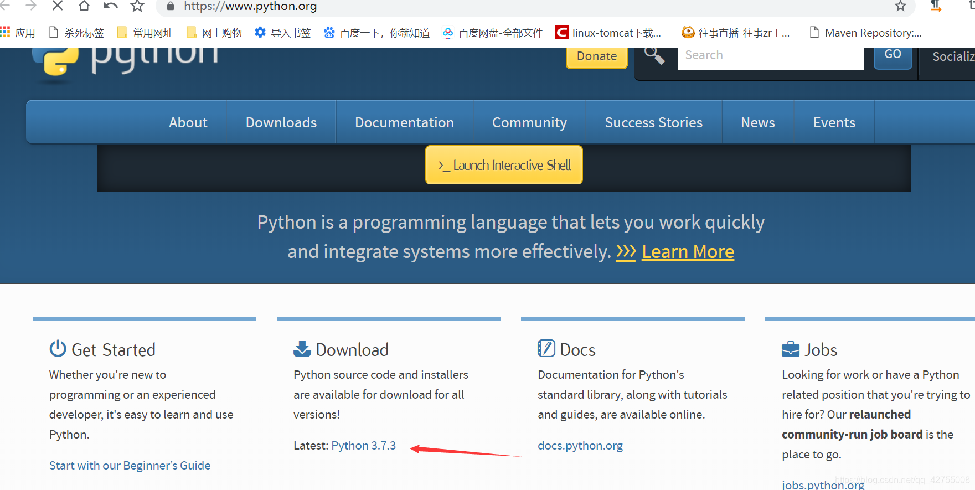The height and width of the screenshot is (490, 975).
Task: Open the 导入书签 bookmark
Action: (x=282, y=33)
